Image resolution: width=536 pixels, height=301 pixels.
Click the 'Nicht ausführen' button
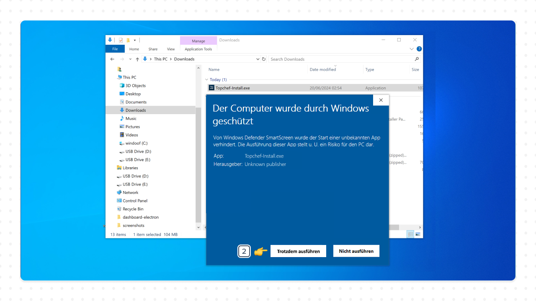coord(356,251)
